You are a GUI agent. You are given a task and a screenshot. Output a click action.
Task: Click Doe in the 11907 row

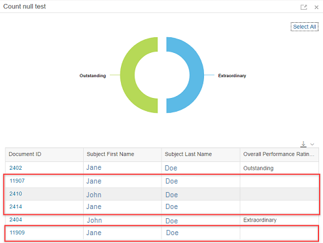(172, 181)
